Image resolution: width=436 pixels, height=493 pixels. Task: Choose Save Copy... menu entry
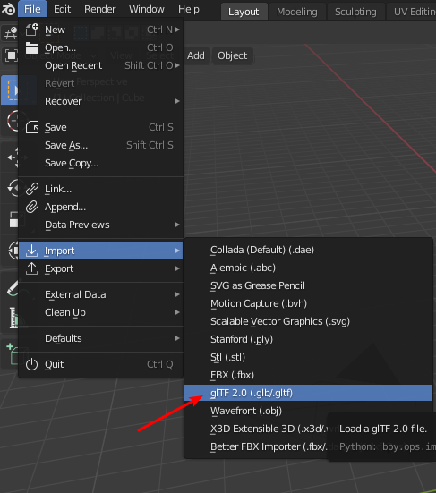click(100, 163)
